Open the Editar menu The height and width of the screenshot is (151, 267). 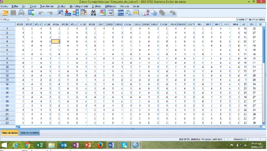pos(15,6)
